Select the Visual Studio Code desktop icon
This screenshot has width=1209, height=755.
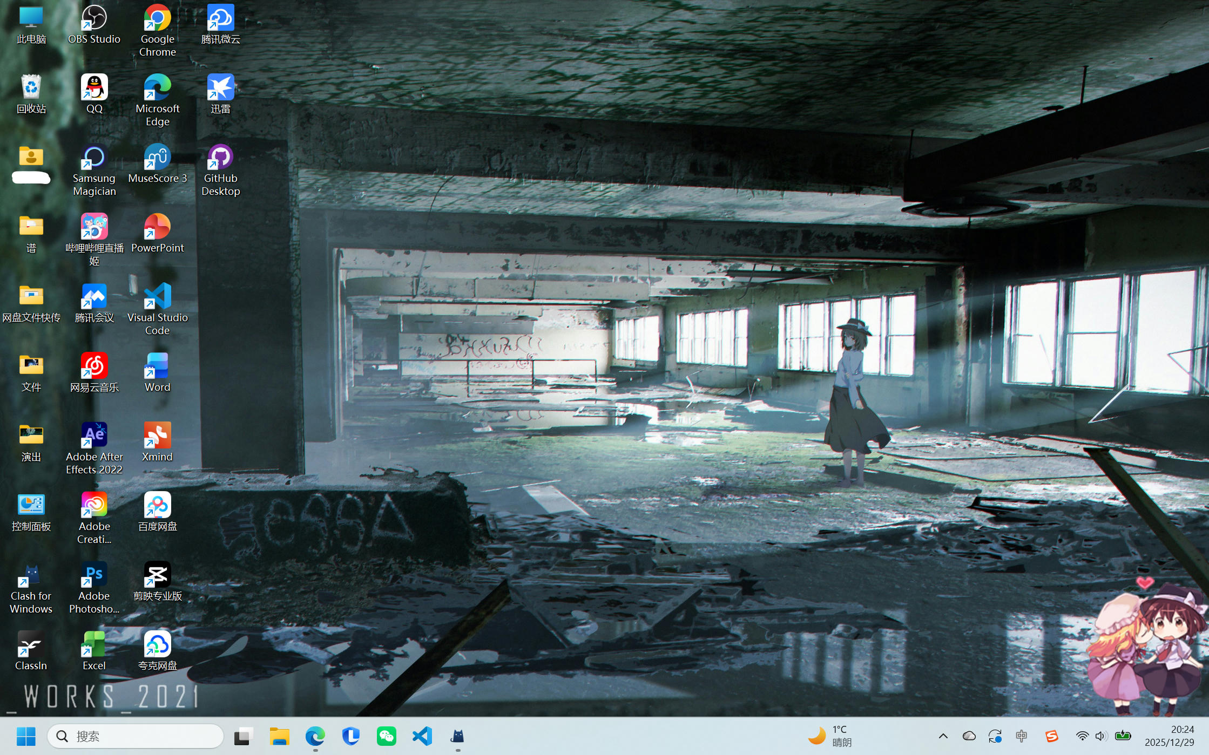[157, 297]
